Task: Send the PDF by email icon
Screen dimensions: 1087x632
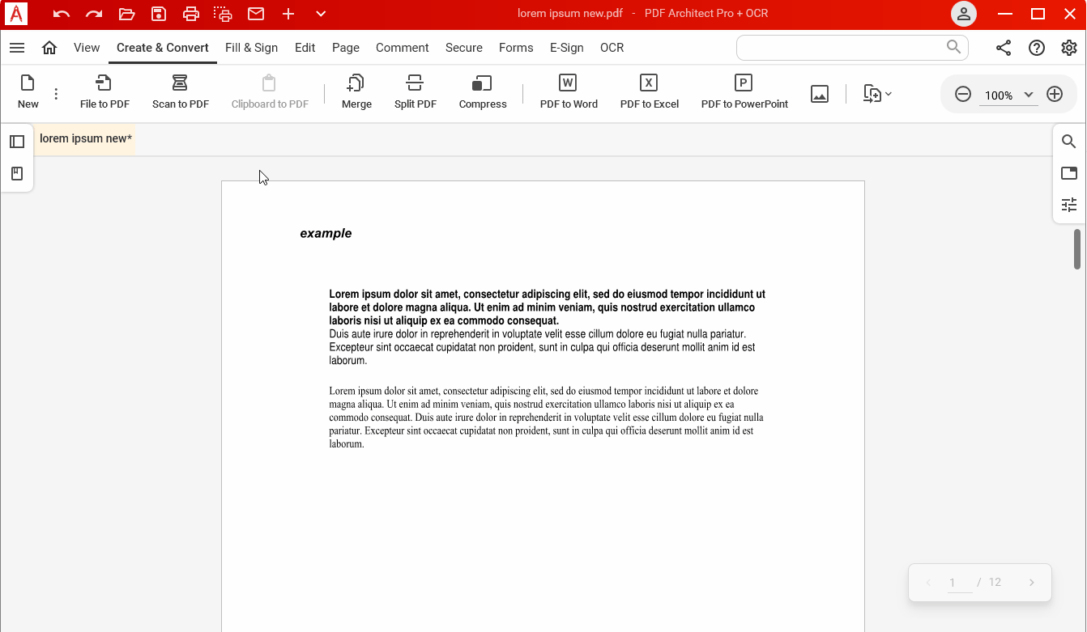Action: [x=256, y=14]
